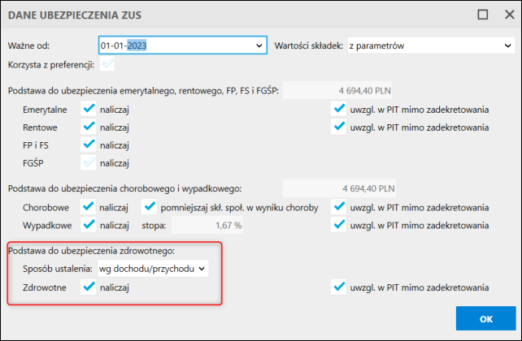Toggle FGŚP naliczaj checkbox

pyautogui.click(x=89, y=163)
